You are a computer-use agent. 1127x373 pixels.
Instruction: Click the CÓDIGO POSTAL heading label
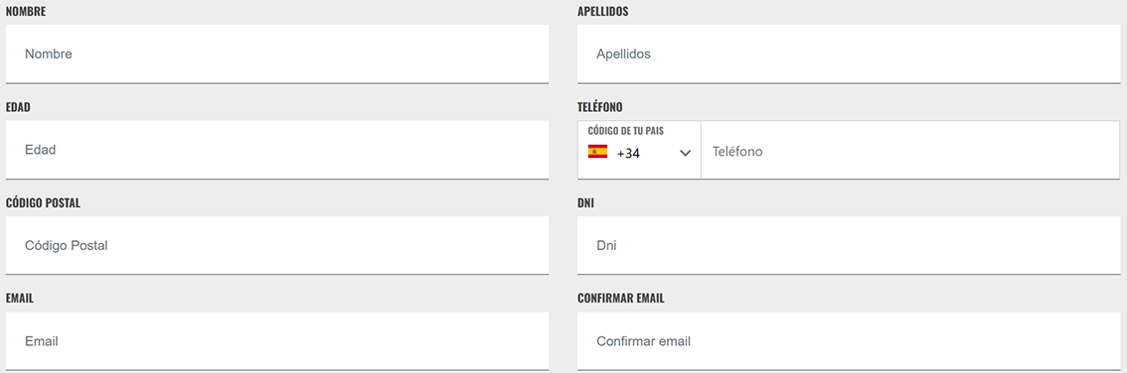[43, 203]
